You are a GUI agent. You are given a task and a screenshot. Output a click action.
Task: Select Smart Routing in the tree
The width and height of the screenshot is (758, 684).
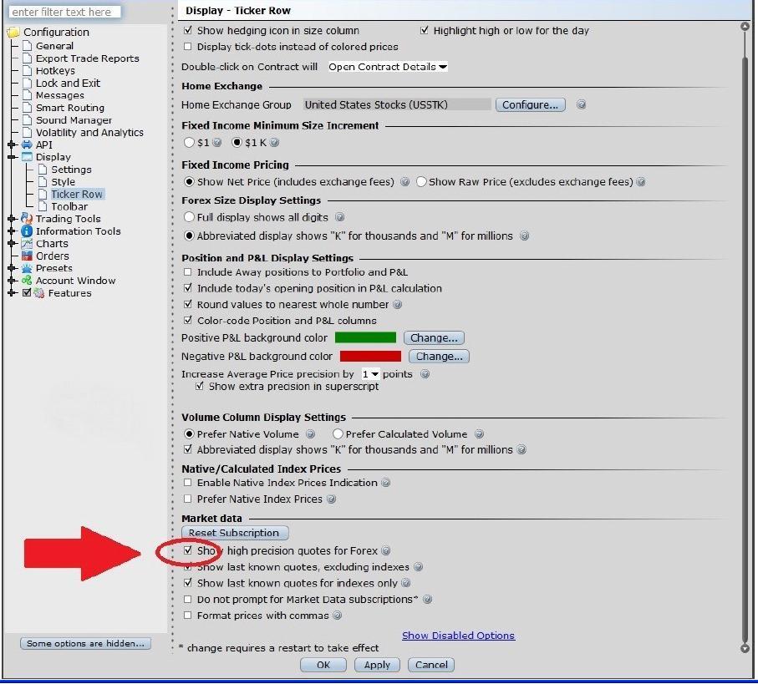(70, 108)
